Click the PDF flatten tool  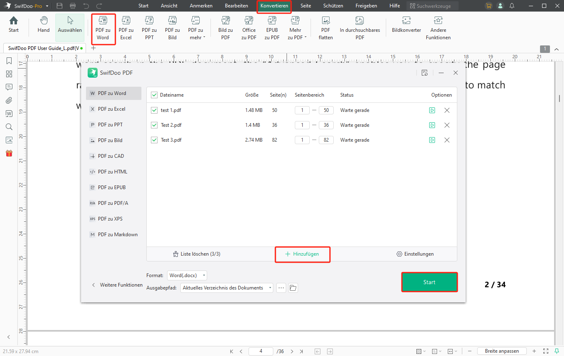point(326,28)
